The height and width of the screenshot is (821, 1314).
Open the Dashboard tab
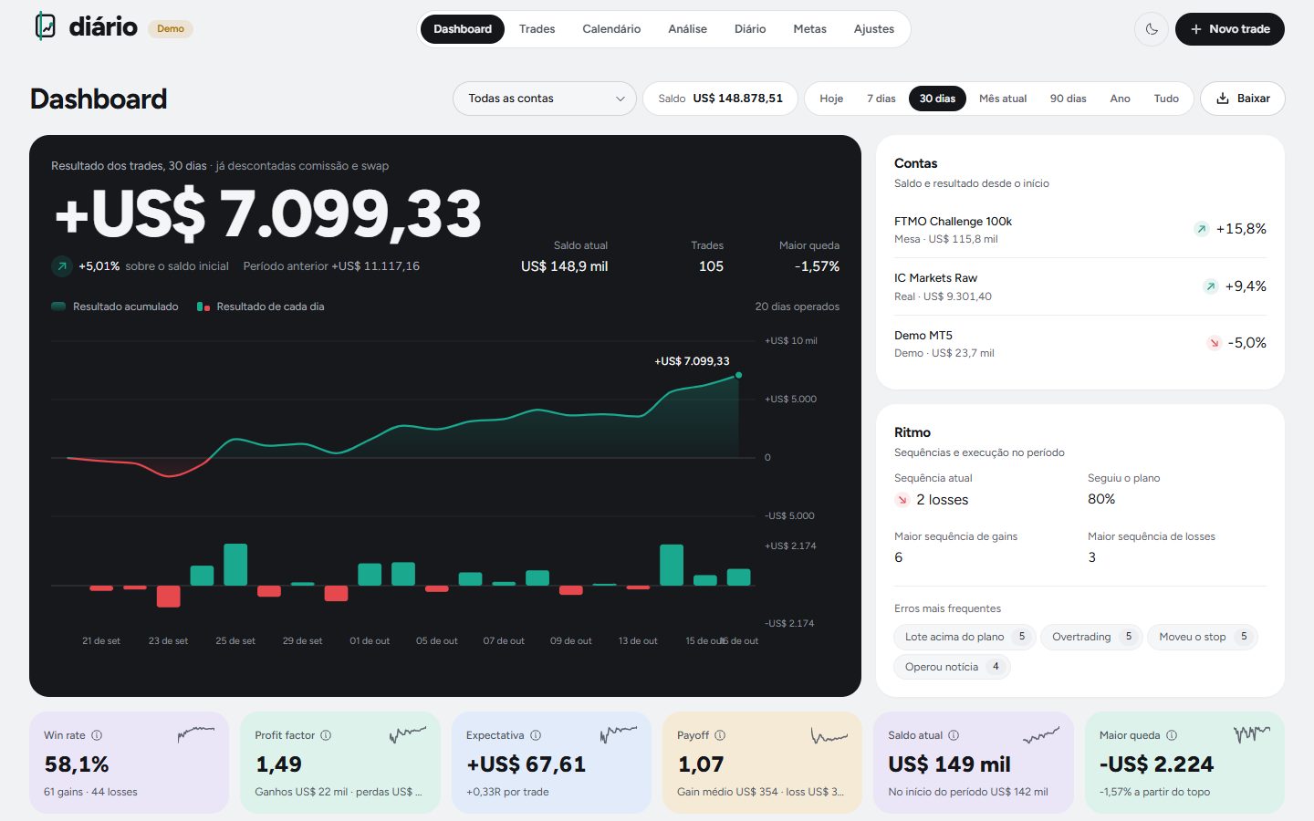tap(463, 29)
